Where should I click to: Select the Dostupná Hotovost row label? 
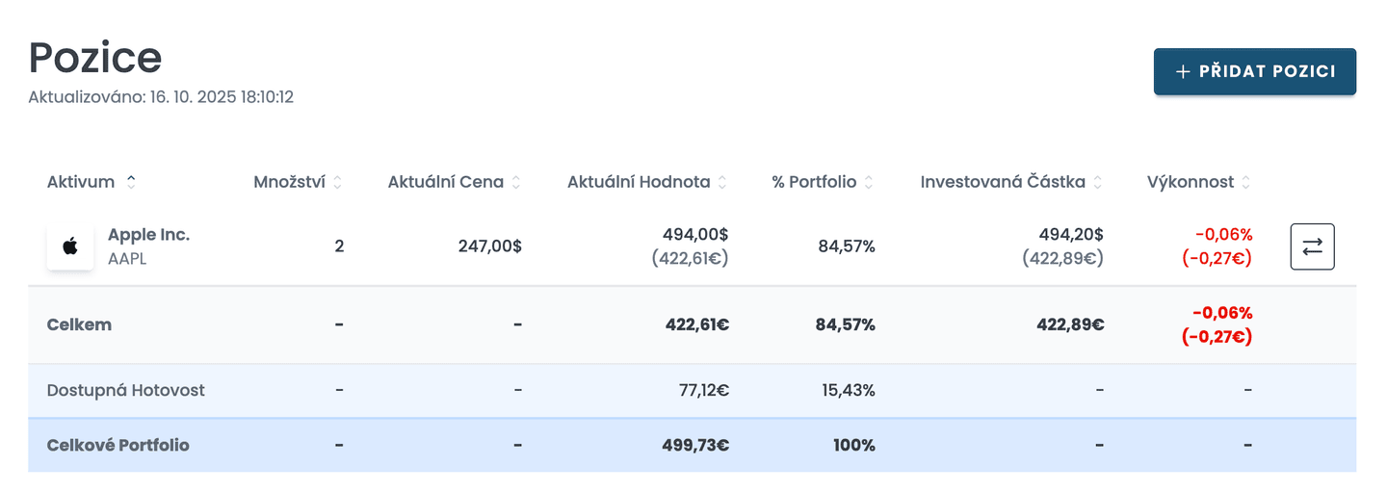pos(125,390)
